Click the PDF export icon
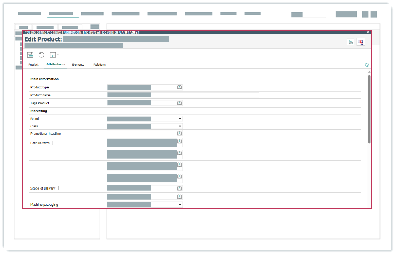Image resolution: width=396 pixels, height=255 pixels. (x=361, y=42)
